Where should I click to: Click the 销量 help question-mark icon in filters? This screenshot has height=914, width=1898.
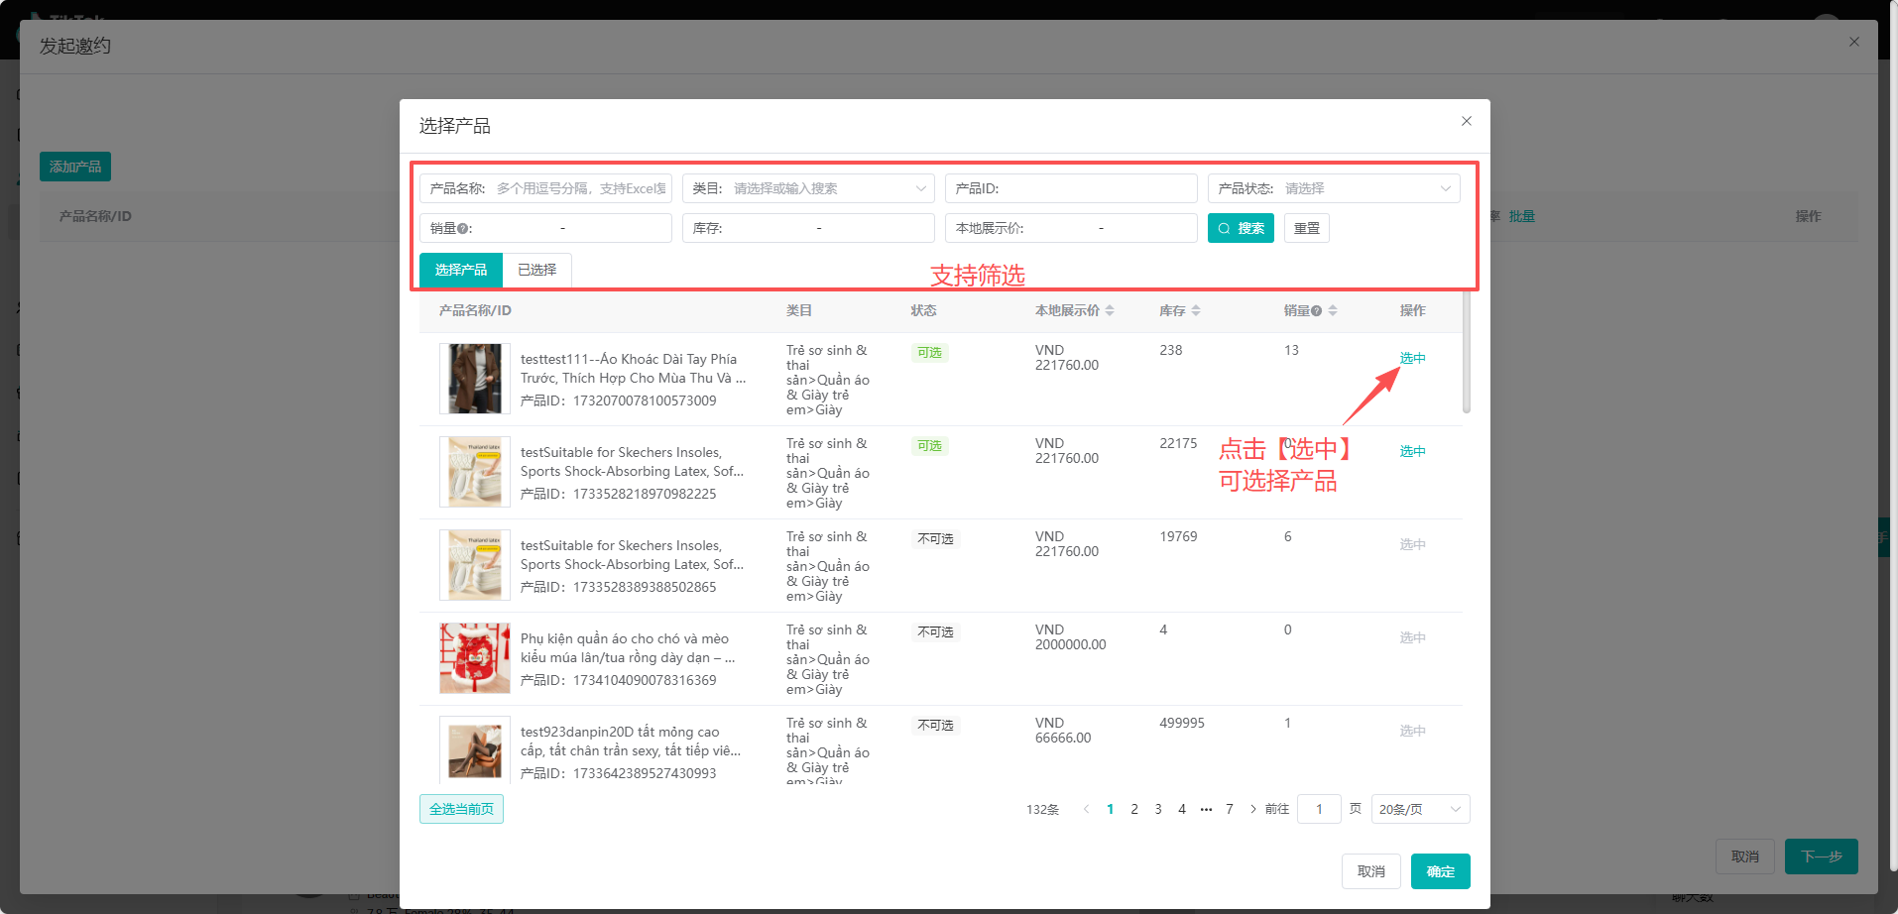click(463, 229)
